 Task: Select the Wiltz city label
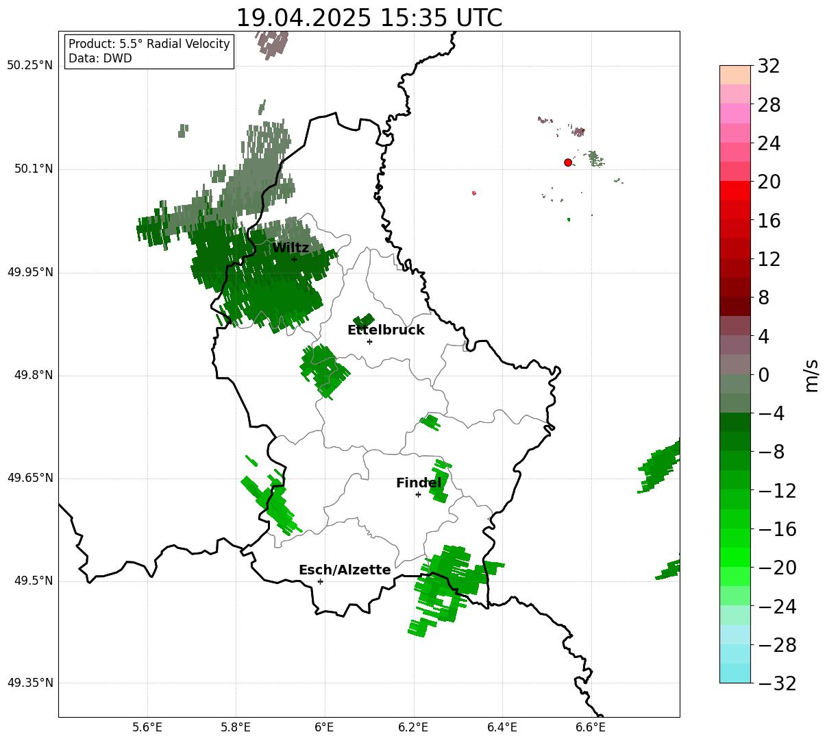(x=291, y=247)
